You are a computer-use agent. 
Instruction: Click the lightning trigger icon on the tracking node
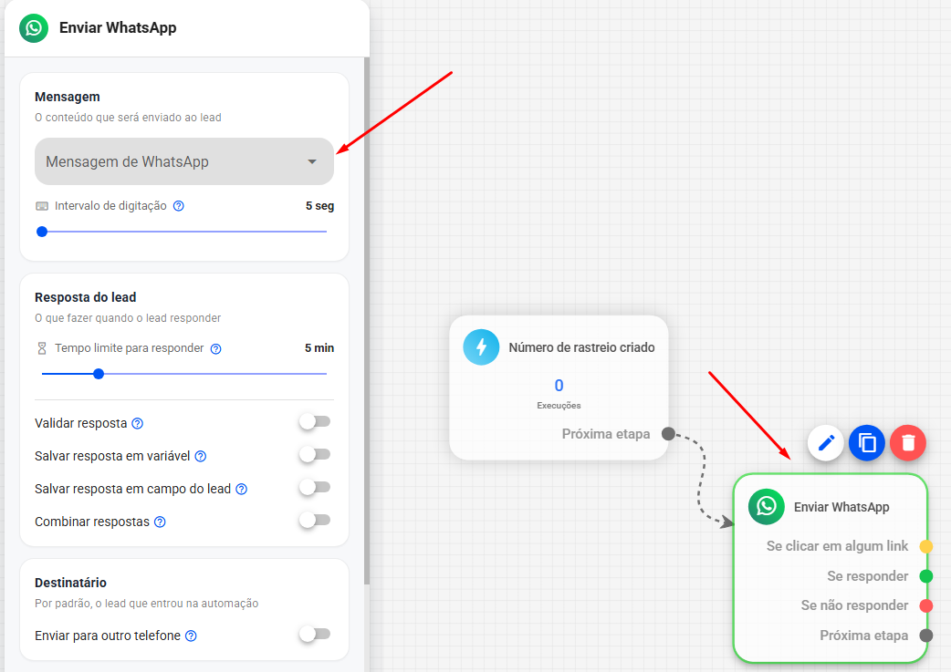coord(482,347)
